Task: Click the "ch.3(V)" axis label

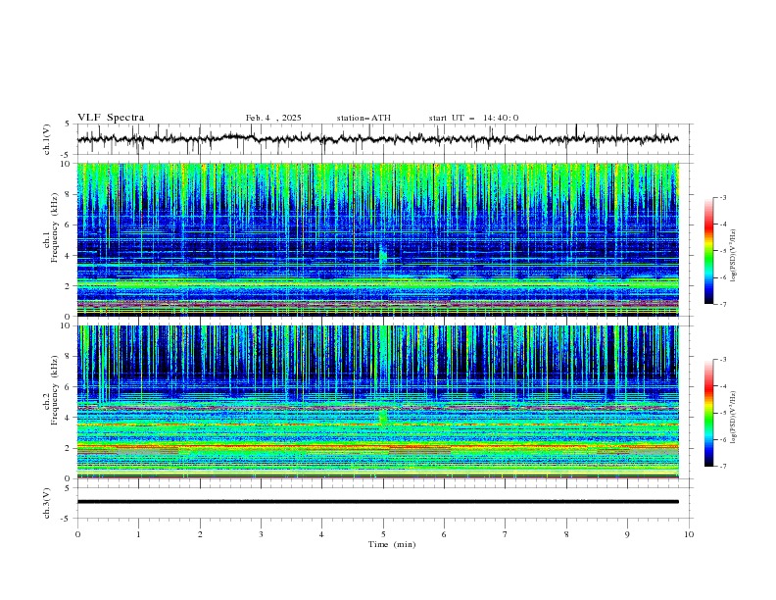Action: [47, 503]
